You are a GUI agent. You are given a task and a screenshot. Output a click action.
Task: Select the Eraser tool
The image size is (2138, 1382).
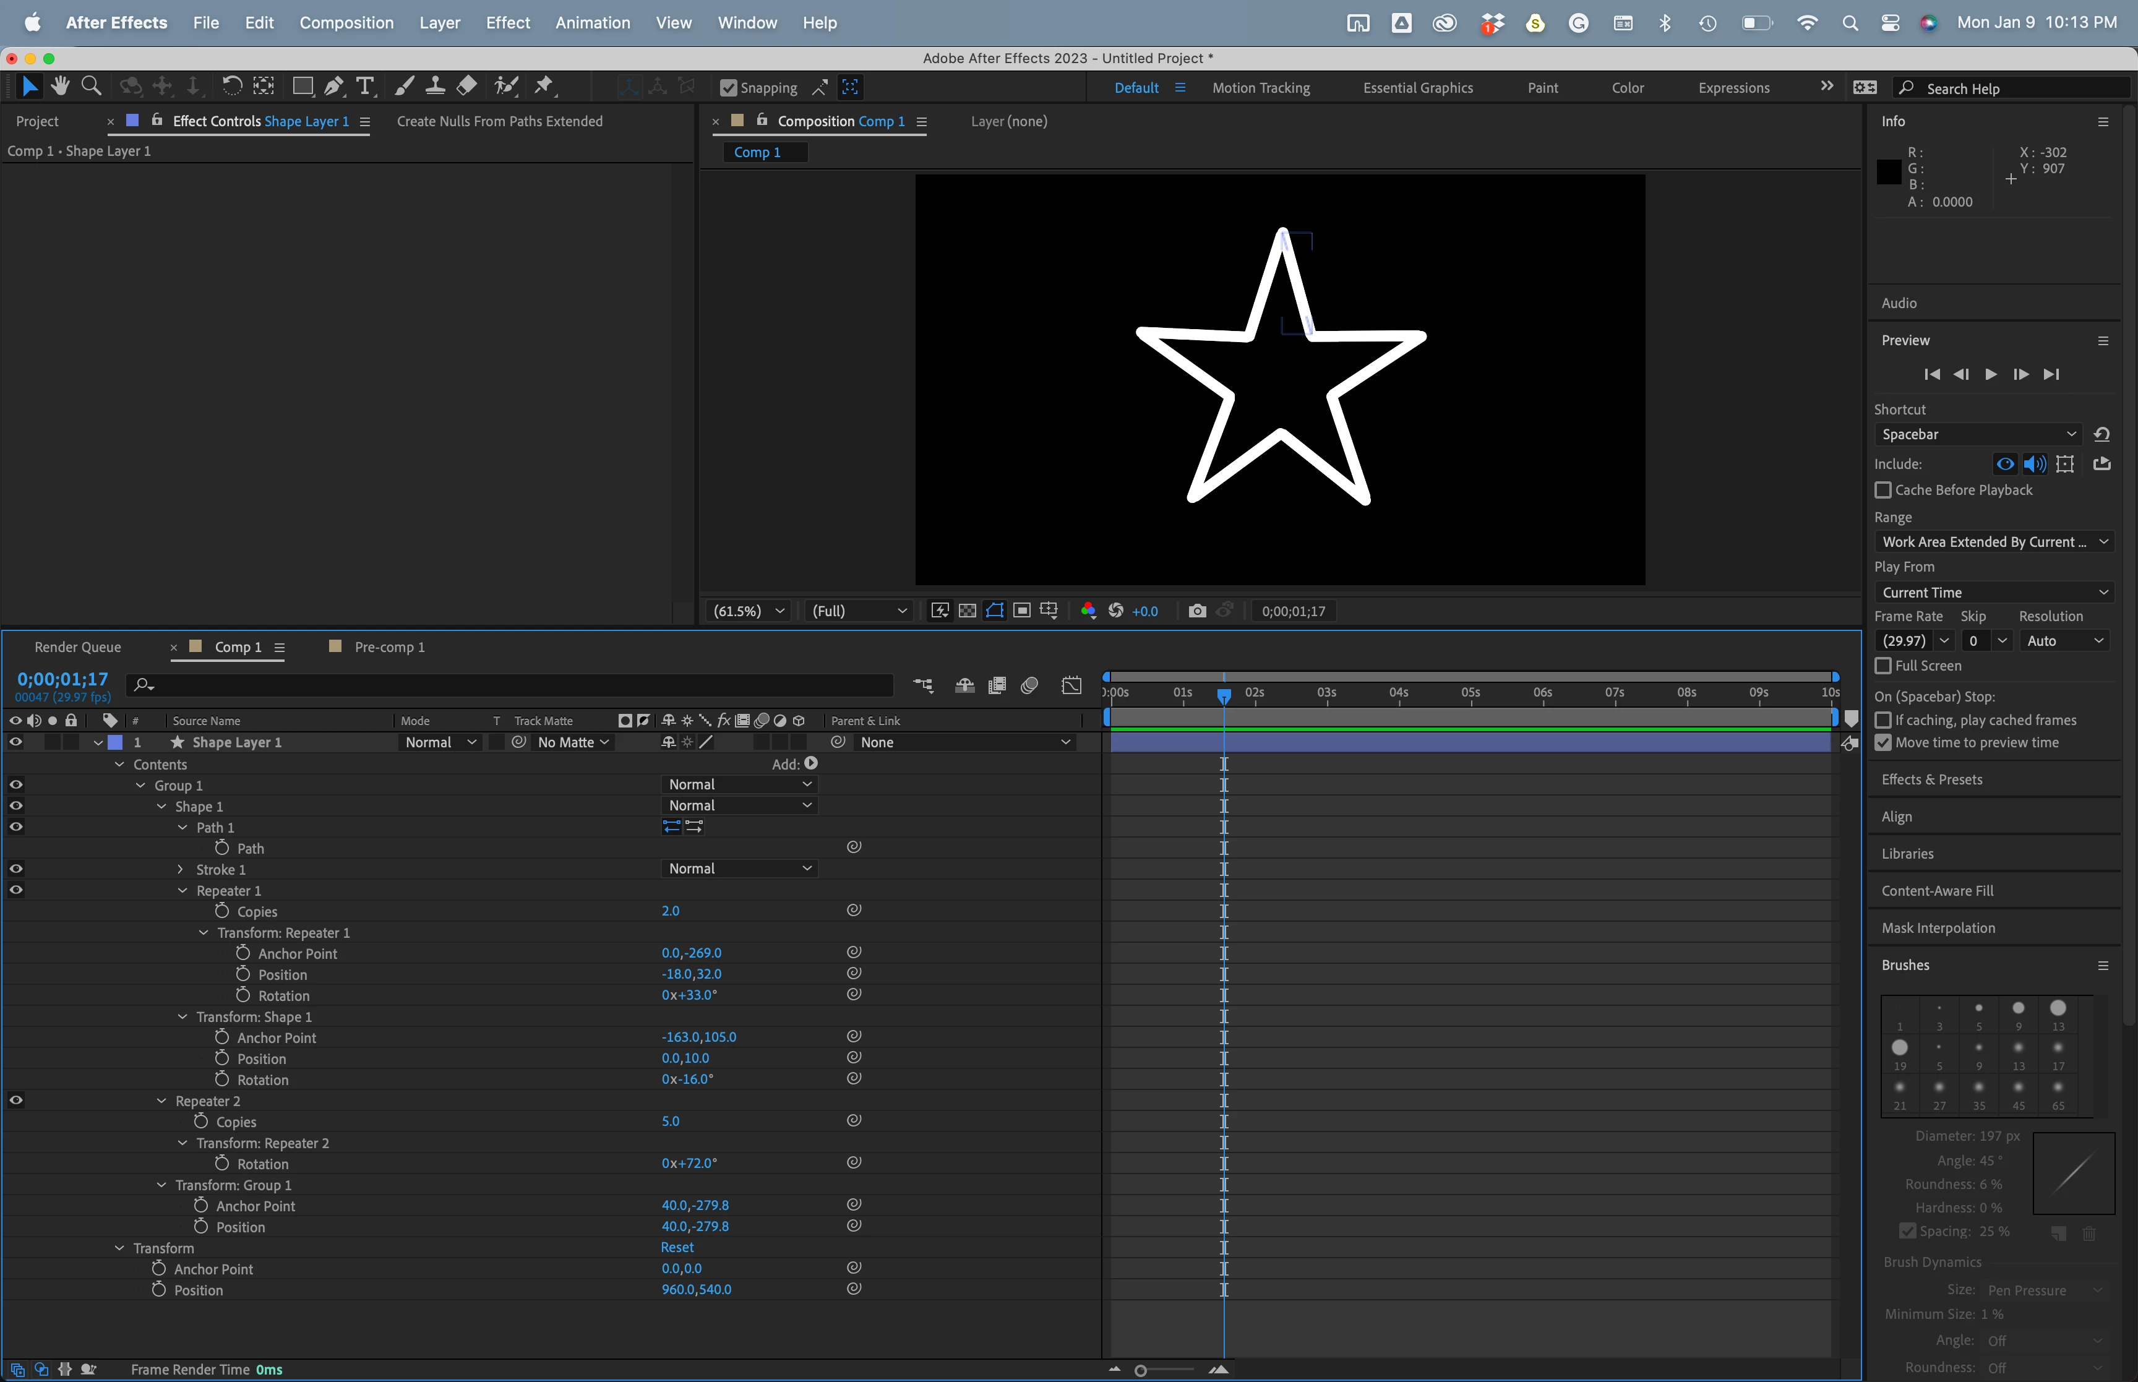466,86
